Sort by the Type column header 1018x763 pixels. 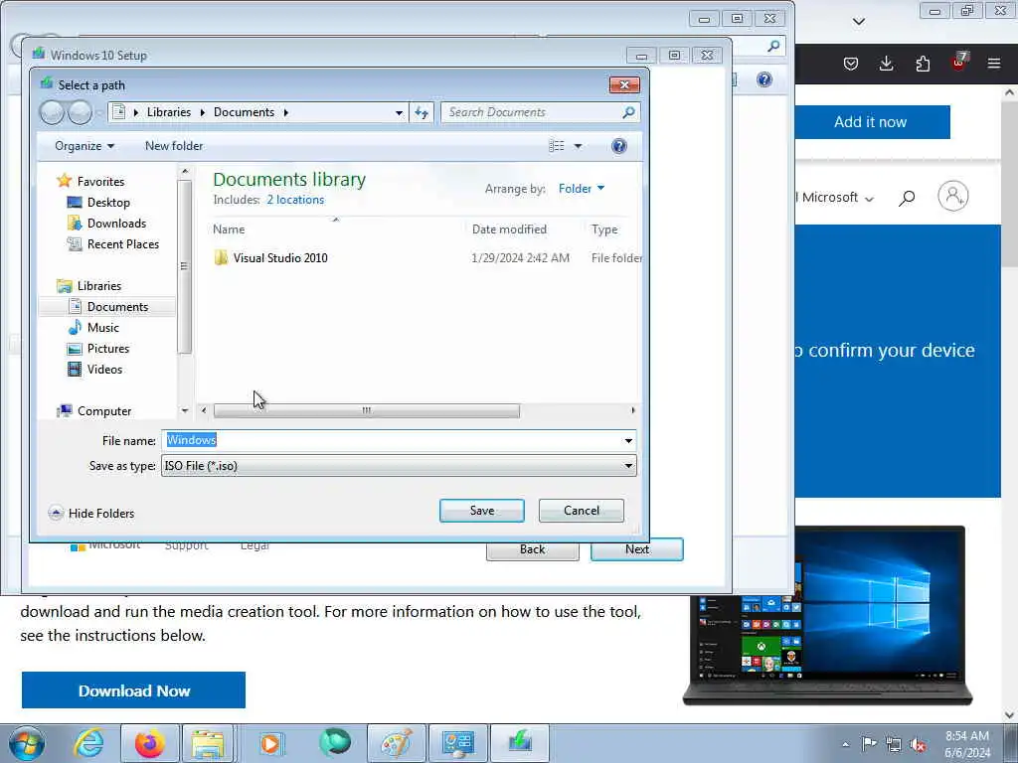(604, 229)
